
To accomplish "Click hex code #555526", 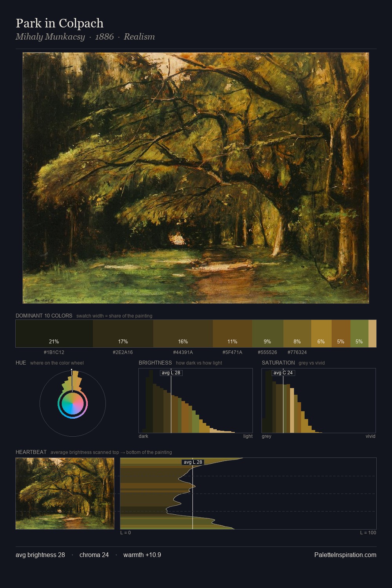I will (267, 352).
